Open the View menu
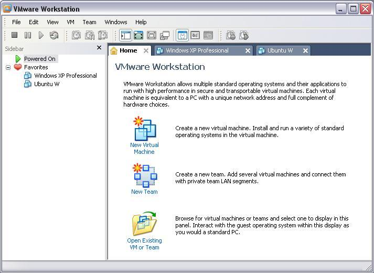The image size is (374, 273). pyautogui.click(x=52, y=22)
